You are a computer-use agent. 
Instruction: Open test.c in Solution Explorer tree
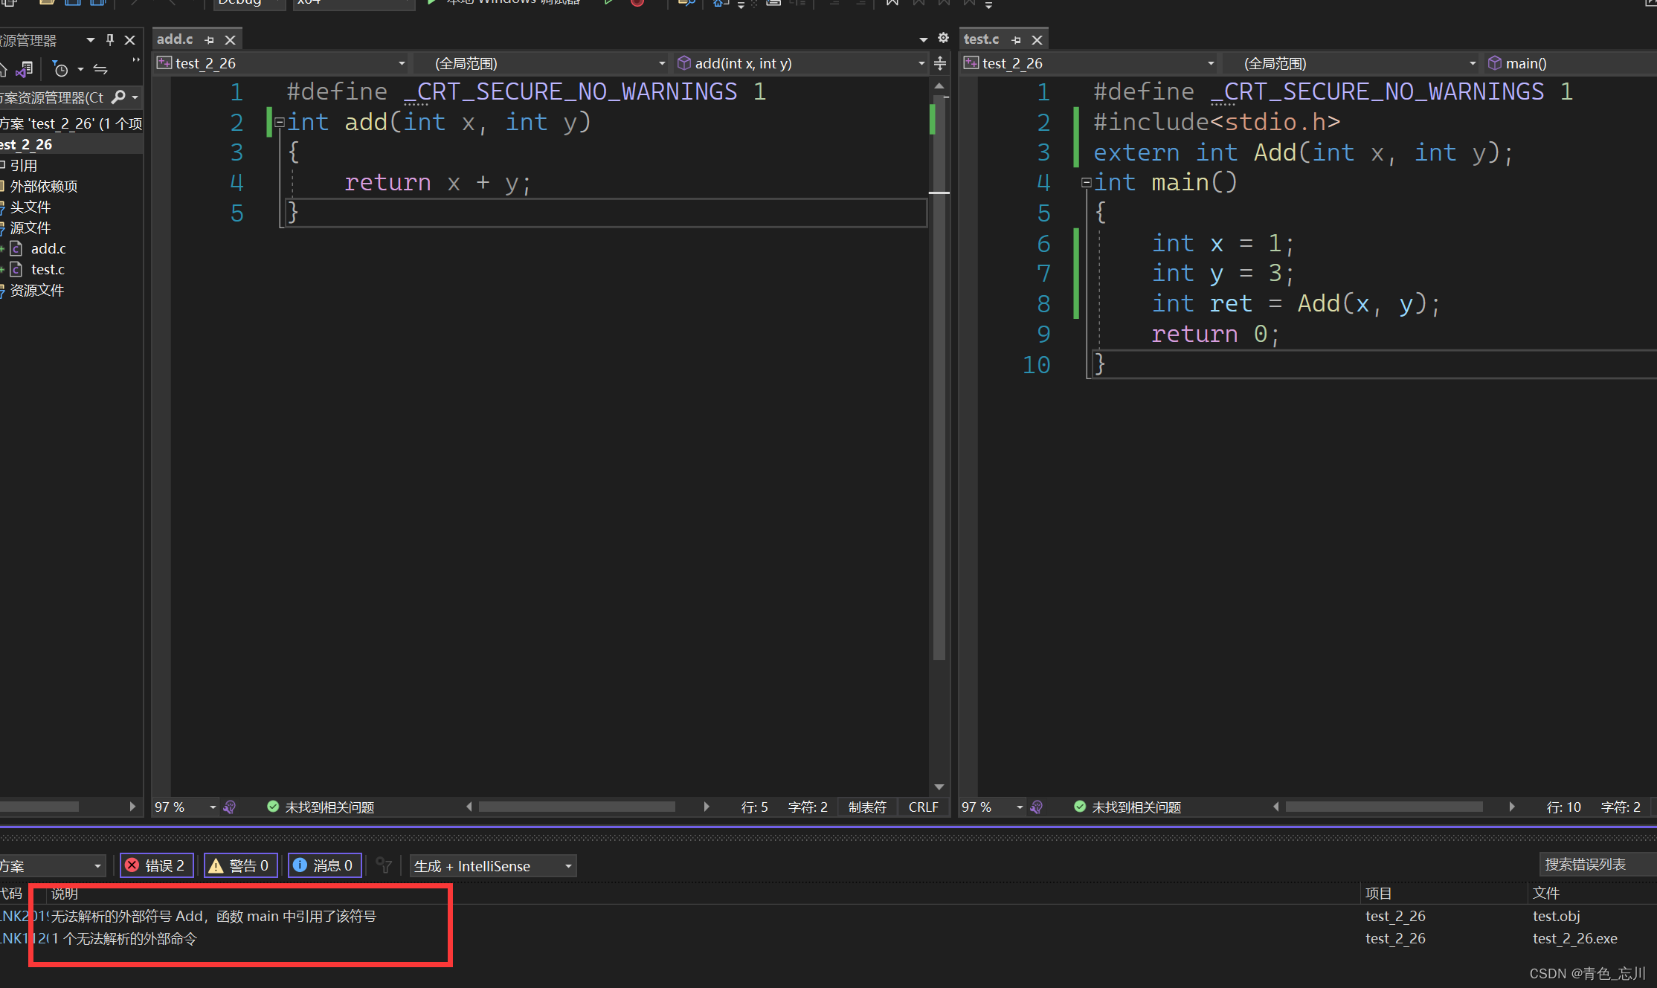point(48,270)
